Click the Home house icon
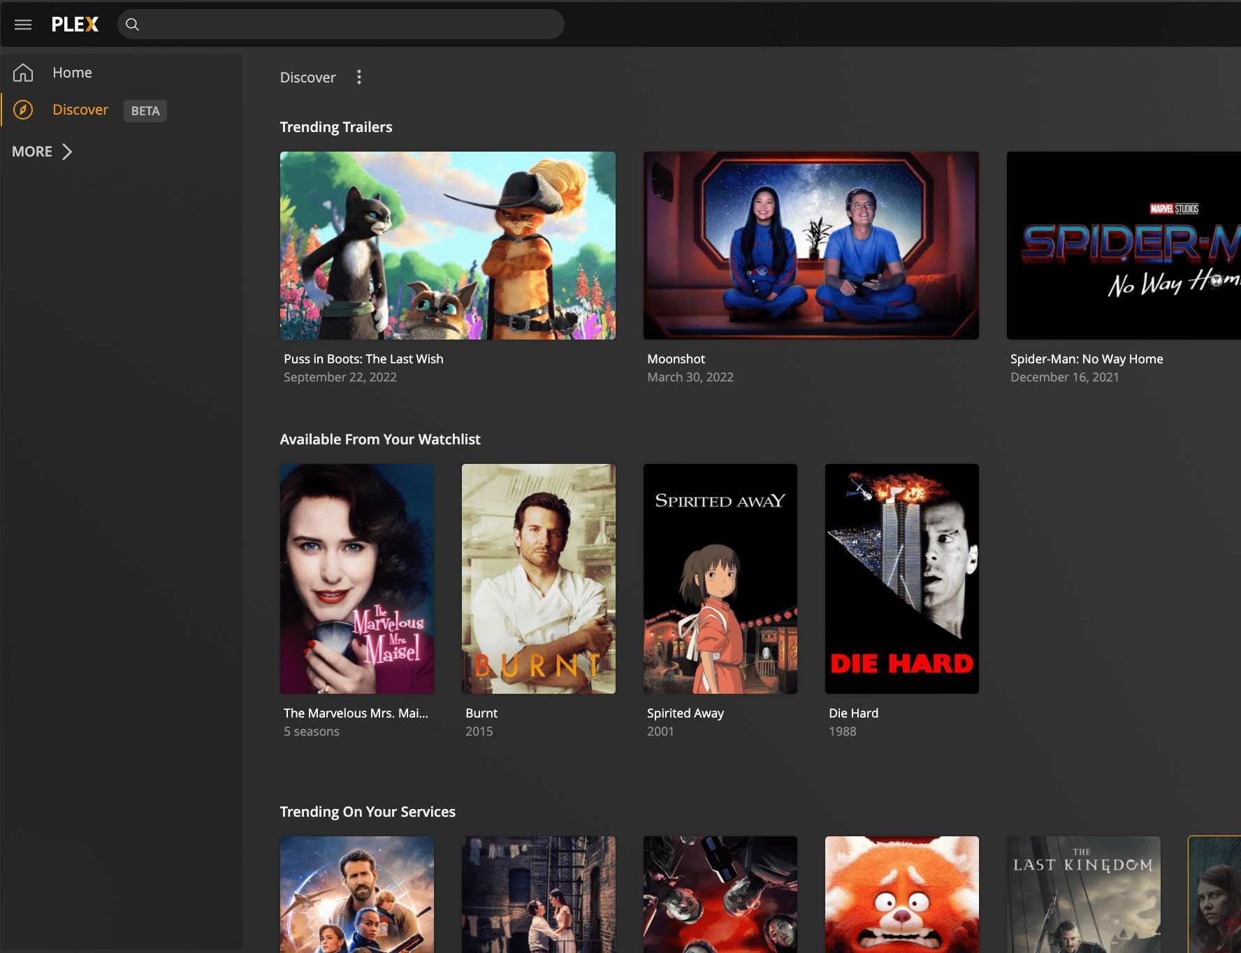Screen dimensions: 1241x953 pos(23,73)
